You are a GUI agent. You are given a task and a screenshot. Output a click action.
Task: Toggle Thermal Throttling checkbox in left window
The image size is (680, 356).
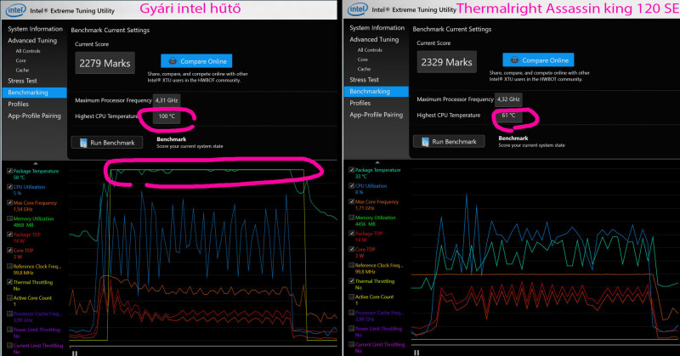pyautogui.click(x=9, y=282)
